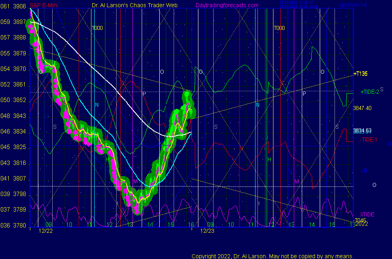392x259 pixels.
Task: Click the 052 3861 price axis label
Action: coord(13,84)
